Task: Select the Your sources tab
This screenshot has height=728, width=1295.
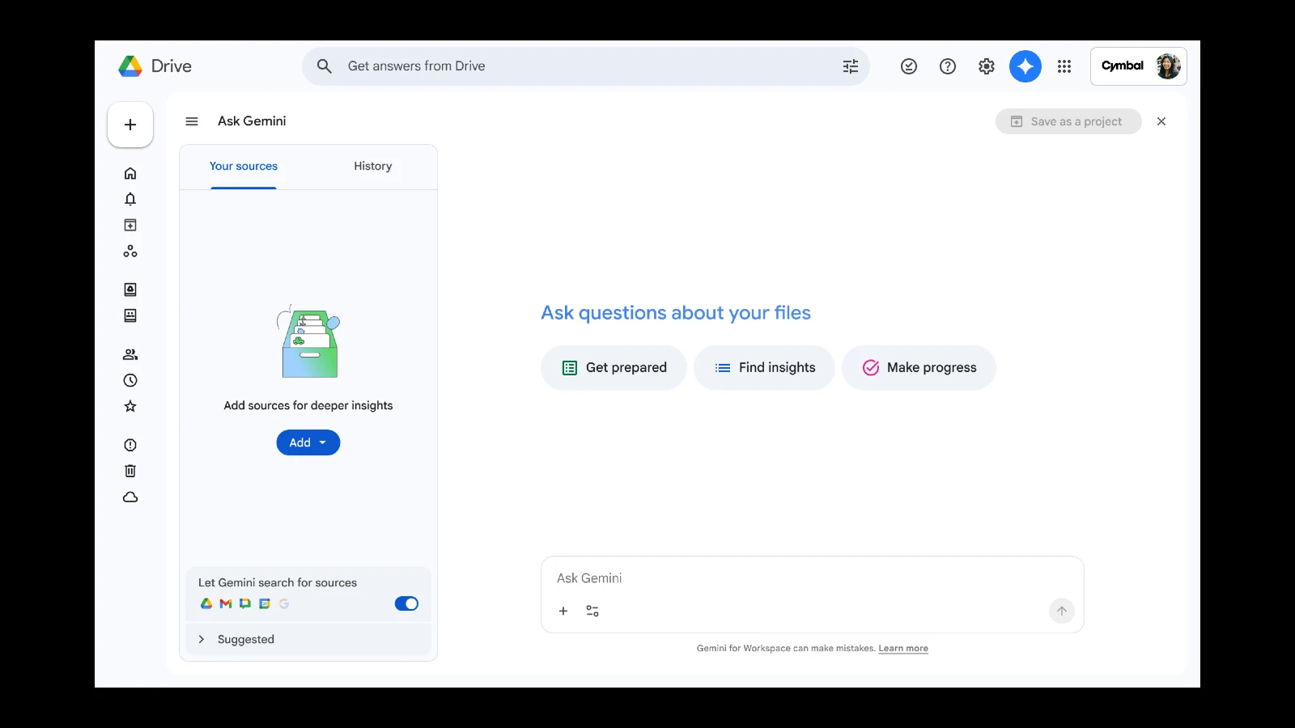Action: pyautogui.click(x=243, y=166)
